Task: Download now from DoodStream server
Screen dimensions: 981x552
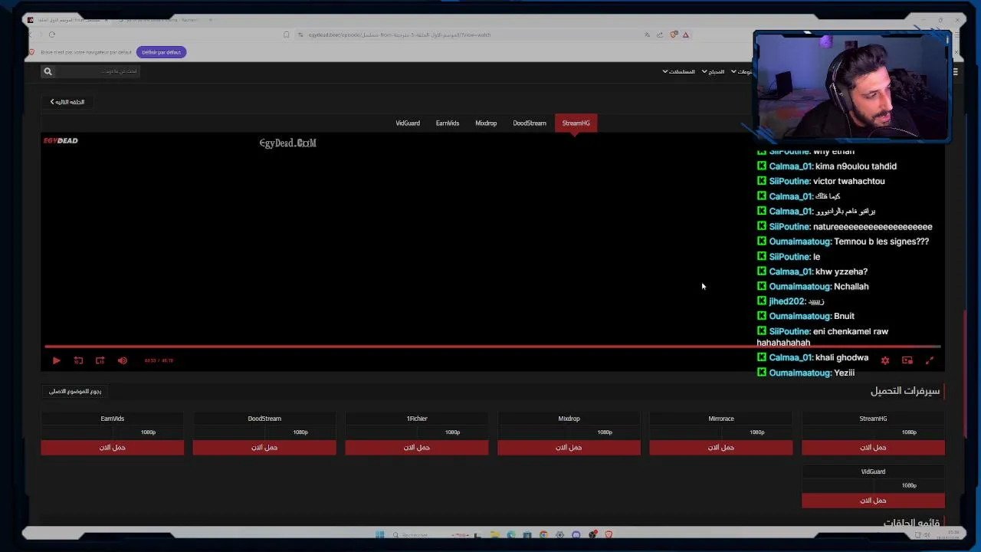Action: (264, 448)
